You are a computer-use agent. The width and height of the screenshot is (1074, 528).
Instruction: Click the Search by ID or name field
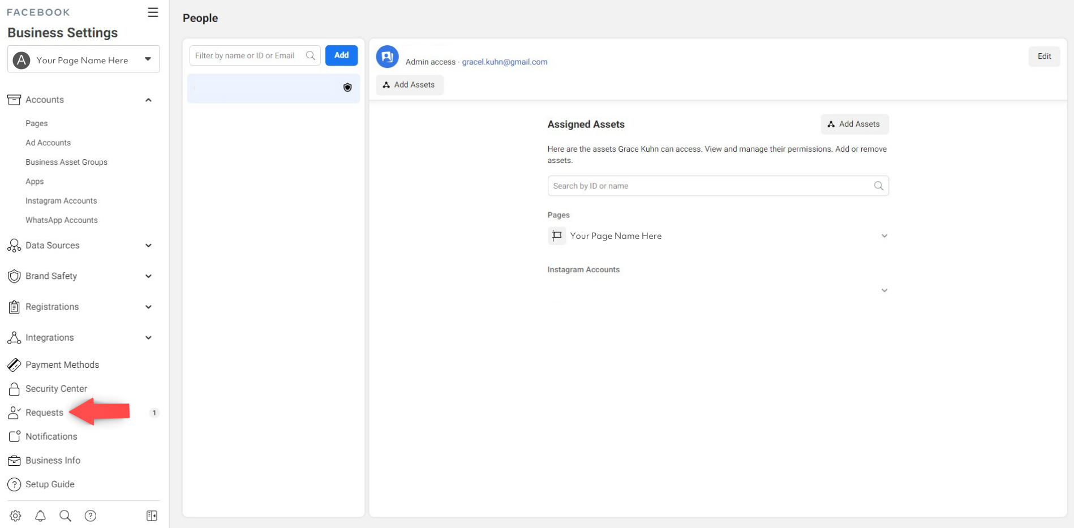tap(718, 186)
